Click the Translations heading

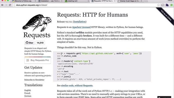[33, 85]
